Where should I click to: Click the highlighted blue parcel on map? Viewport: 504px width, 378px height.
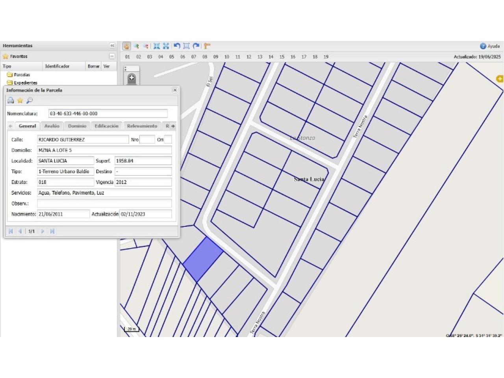[202, 259]
